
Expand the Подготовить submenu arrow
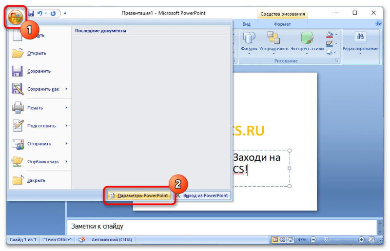pyautogui.click(x=66, y=126)
